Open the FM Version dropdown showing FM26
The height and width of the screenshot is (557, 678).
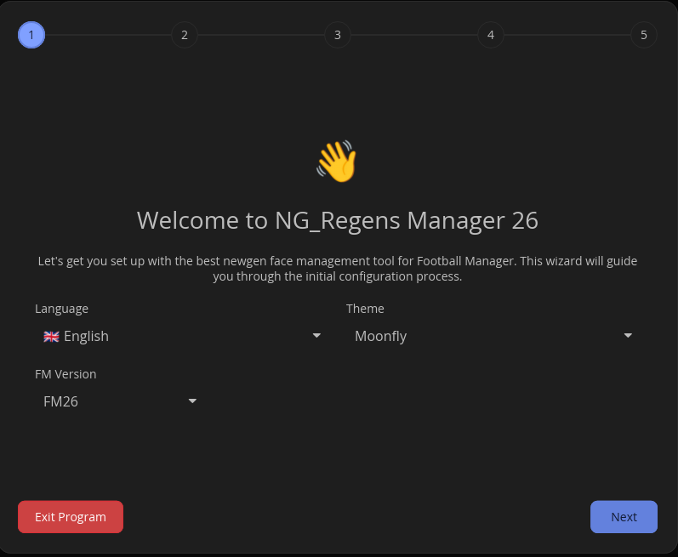click(x=119, y=401)
